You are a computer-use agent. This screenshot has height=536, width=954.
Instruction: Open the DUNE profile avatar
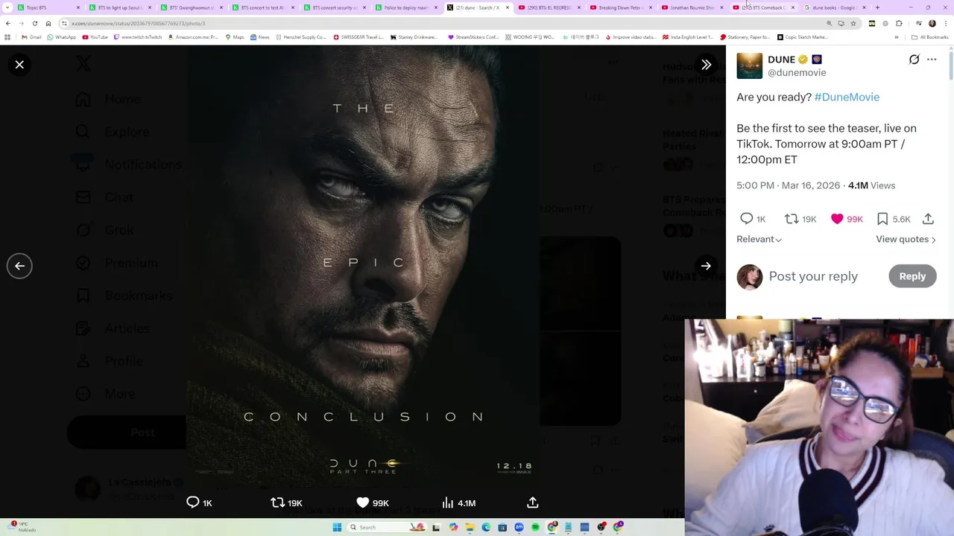click(x=750, y=66)
